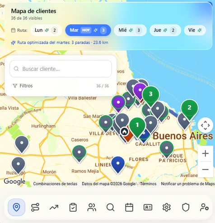The image size is (215, 223).
Task: Select the Lun route tab
Action: tap(46, 30)
